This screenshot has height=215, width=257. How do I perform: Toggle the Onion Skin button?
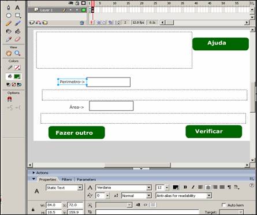[x=99, y=23]
